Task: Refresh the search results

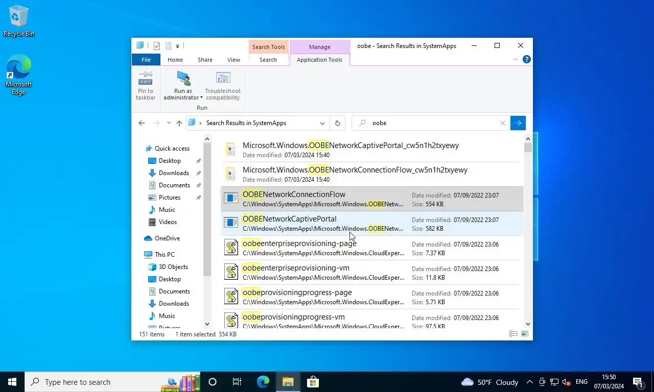Action: click(x=337, y=123)
